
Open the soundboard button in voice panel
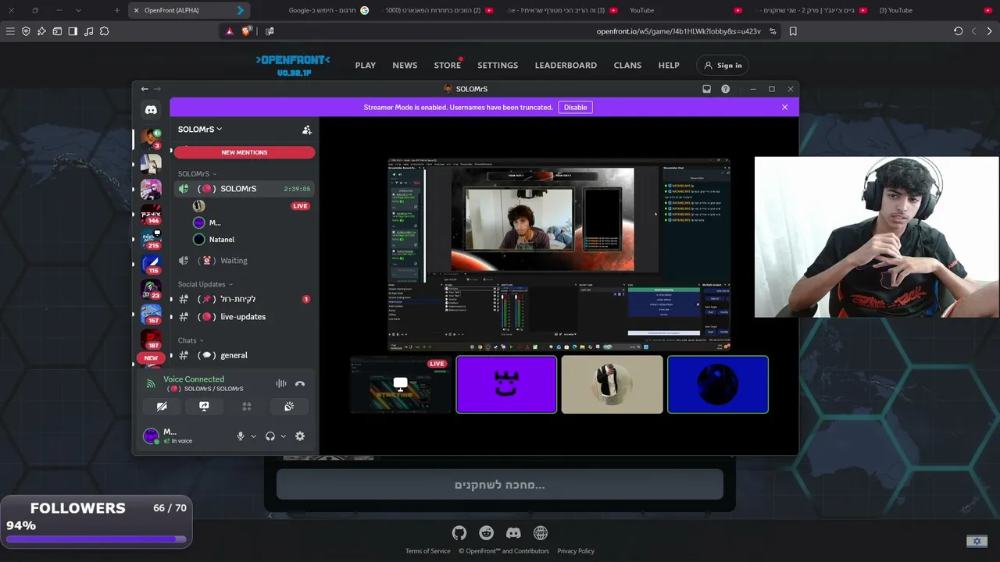click(x=288, y=406)
